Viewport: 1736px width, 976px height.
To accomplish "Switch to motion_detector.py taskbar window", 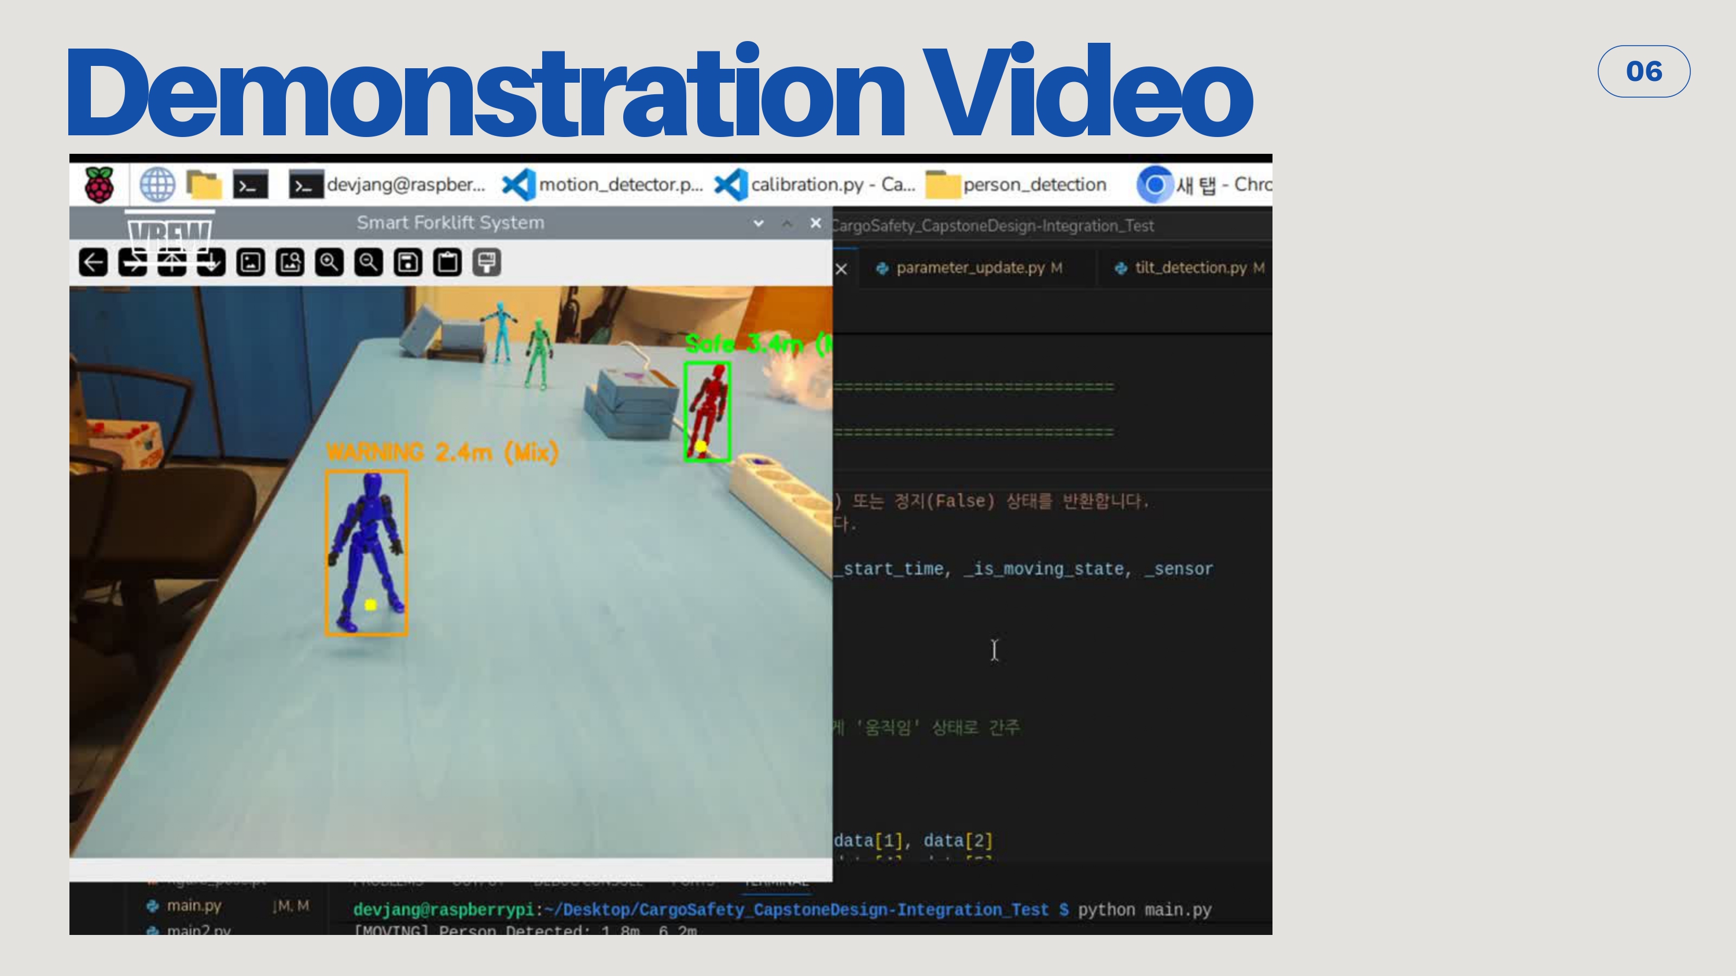I will 603,184.
